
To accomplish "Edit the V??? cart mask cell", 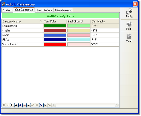I will [x=105, y=44].
